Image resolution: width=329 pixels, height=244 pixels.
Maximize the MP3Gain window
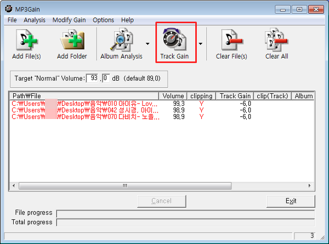pyautogui.click(x=299, y=10)
